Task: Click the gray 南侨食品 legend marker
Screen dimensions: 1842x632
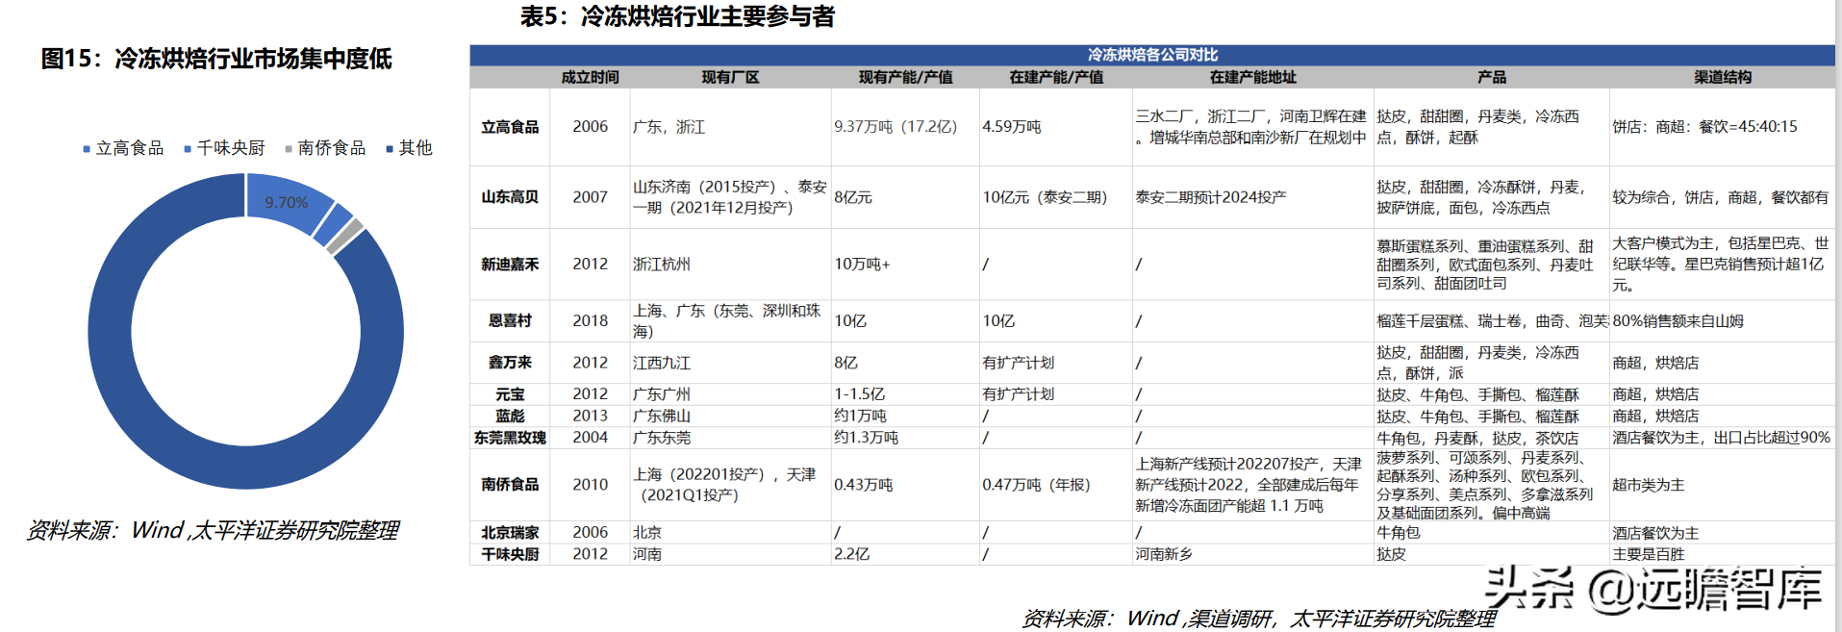Action: (289, 149)
